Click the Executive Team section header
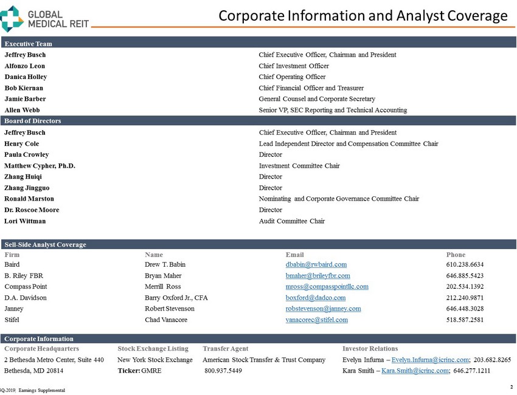The width and height of the screenshot is (517, 395). (29, 44)
